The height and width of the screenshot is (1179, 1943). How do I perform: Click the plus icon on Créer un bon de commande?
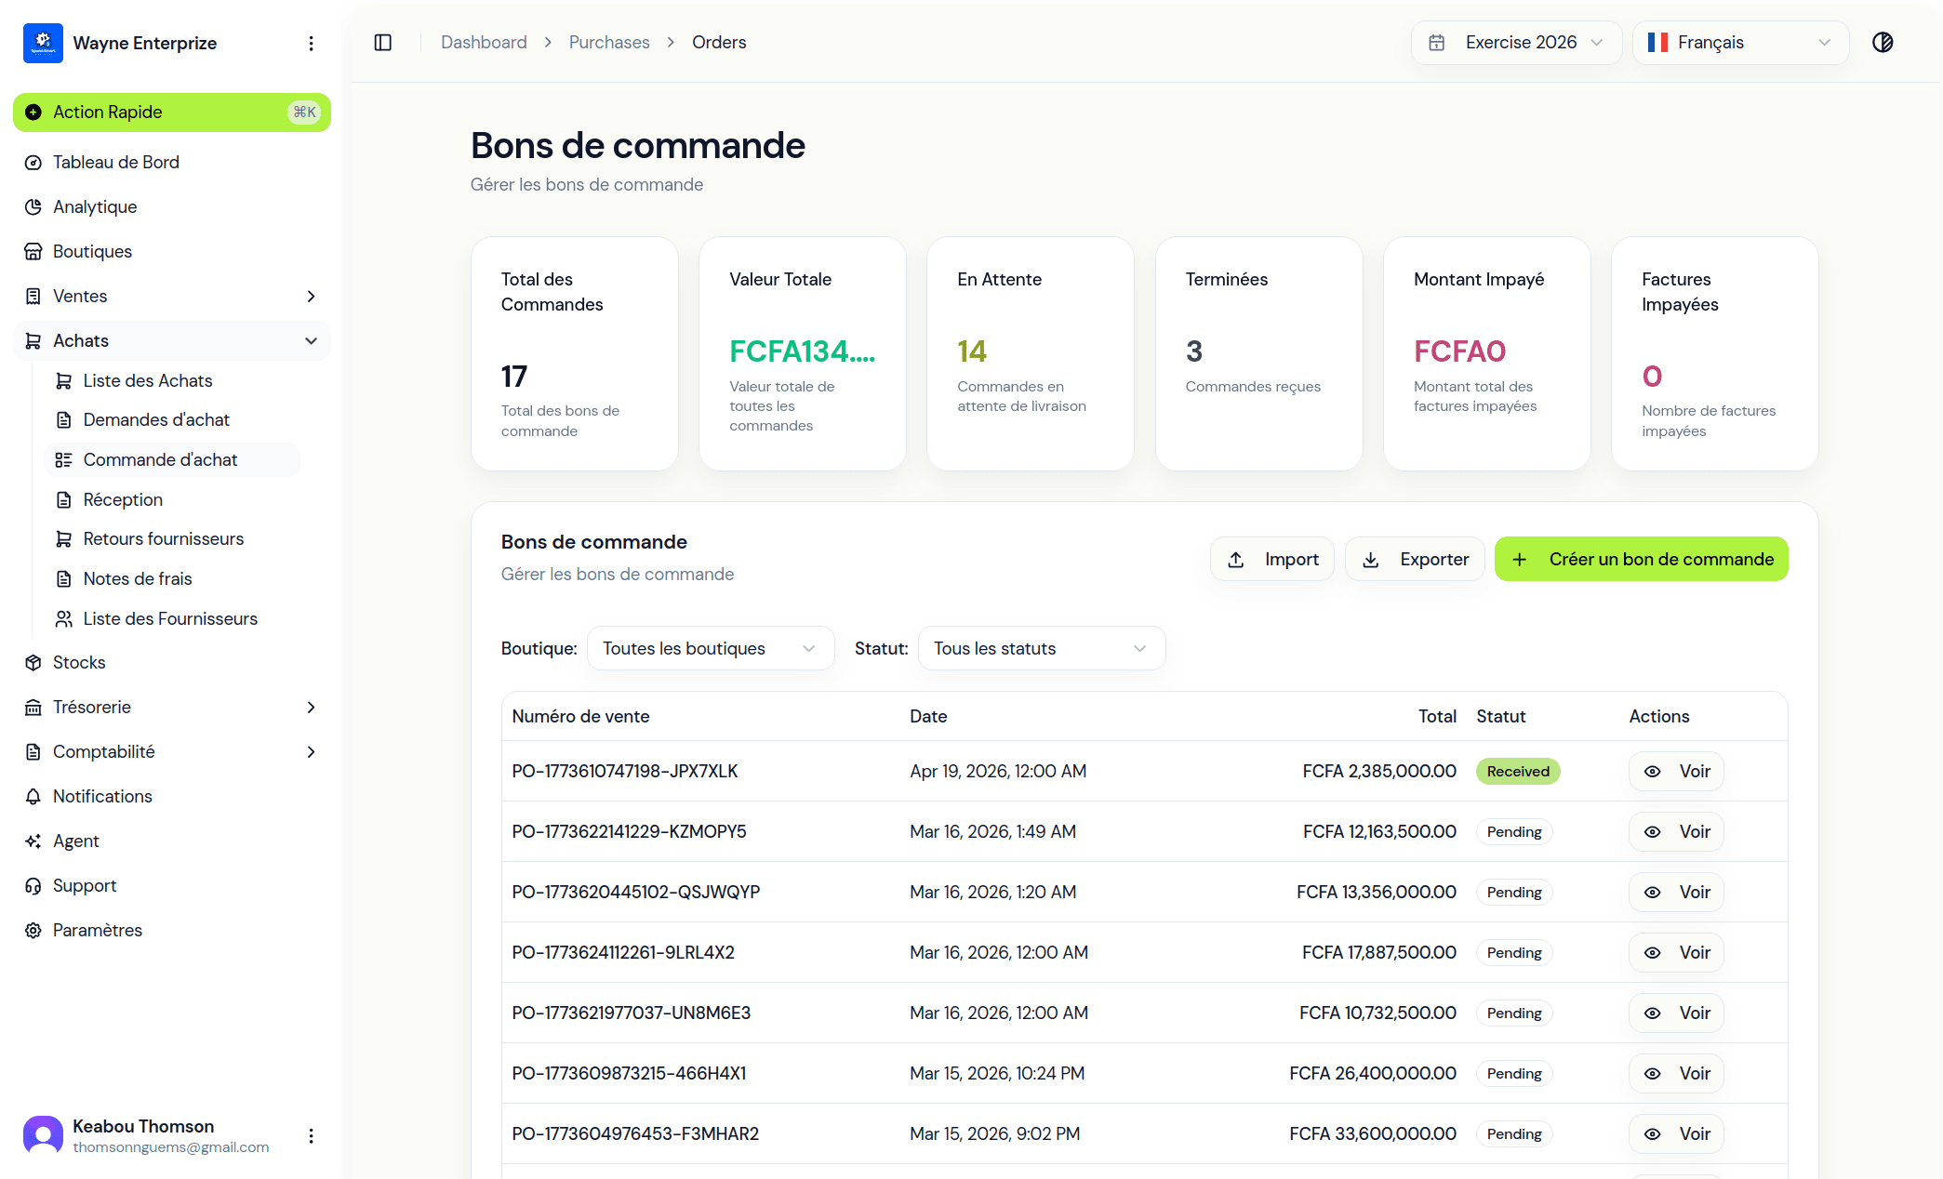[x=1519, y=560]
